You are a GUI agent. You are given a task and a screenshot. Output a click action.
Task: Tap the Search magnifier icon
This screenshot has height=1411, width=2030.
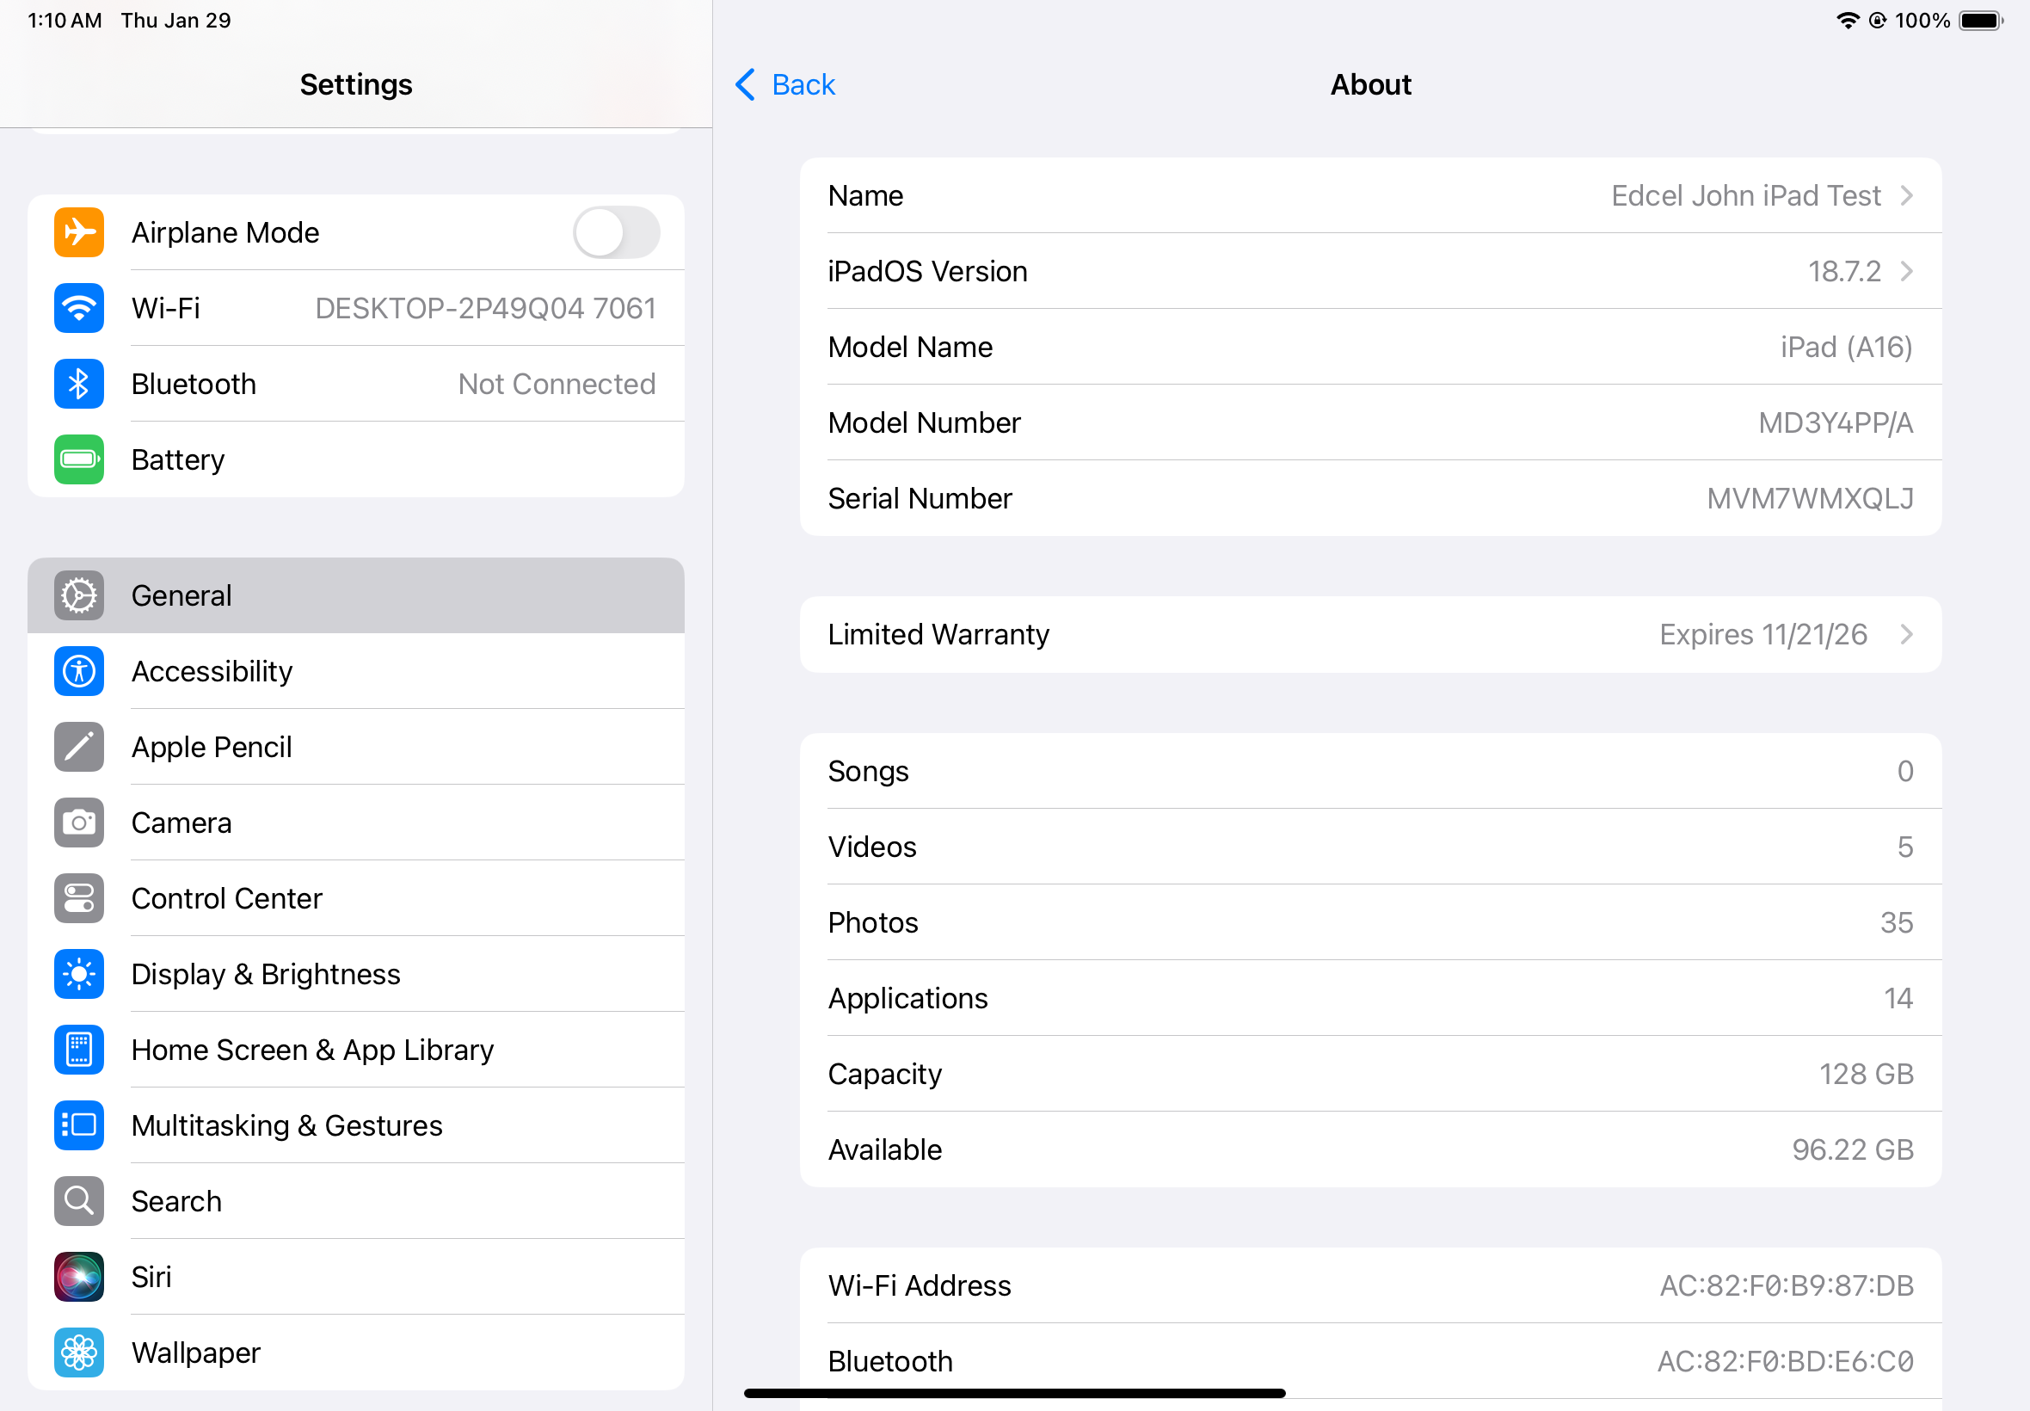click(78, 1201)
